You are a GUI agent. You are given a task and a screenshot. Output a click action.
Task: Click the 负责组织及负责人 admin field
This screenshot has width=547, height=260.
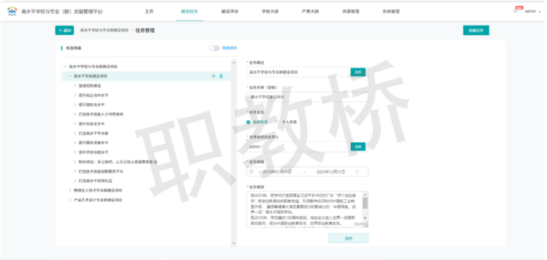[299, 147]
